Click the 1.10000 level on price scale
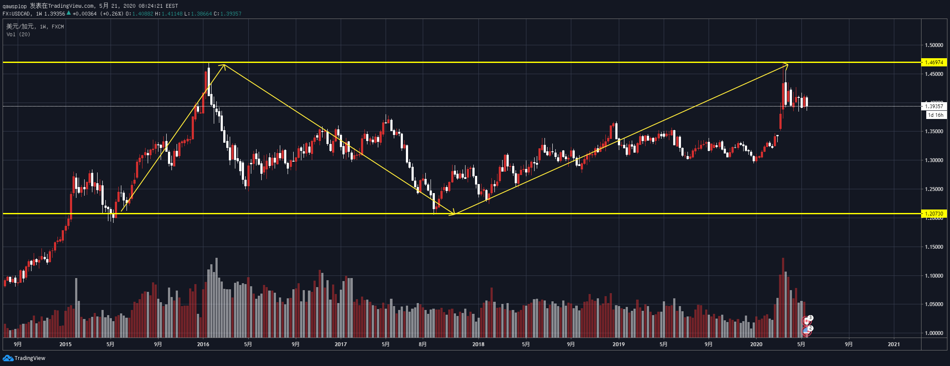The height and width of the screenshot is (366, 950). [x=934, y=276]
